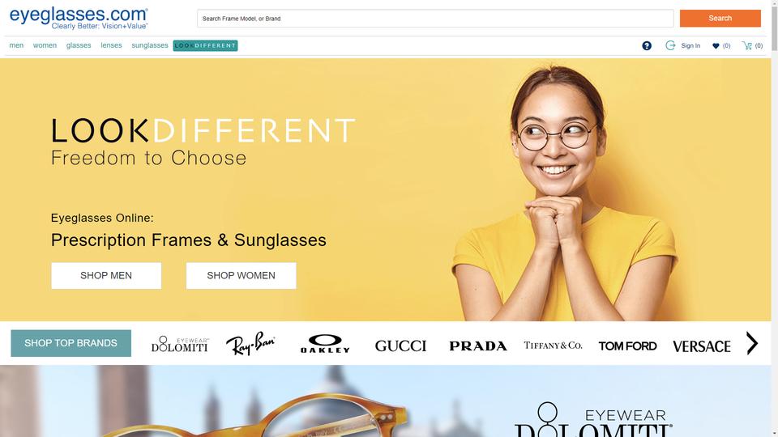Open the LOOKDIFFERENT navigation tab
Screen dimensions: 778x437
[x=205, y=45]
